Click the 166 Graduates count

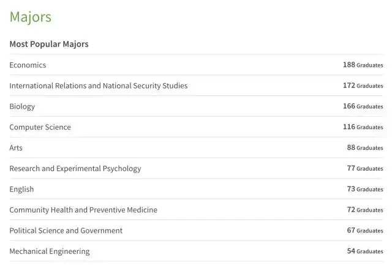[x=363, y=106]
